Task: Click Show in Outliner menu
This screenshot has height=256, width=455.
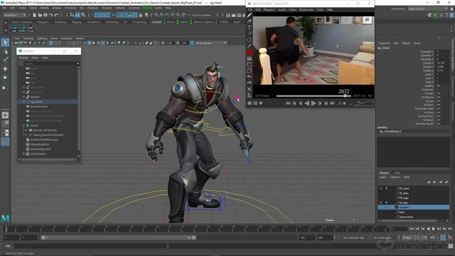Action: pyautogui.click(x=35, y=58)
